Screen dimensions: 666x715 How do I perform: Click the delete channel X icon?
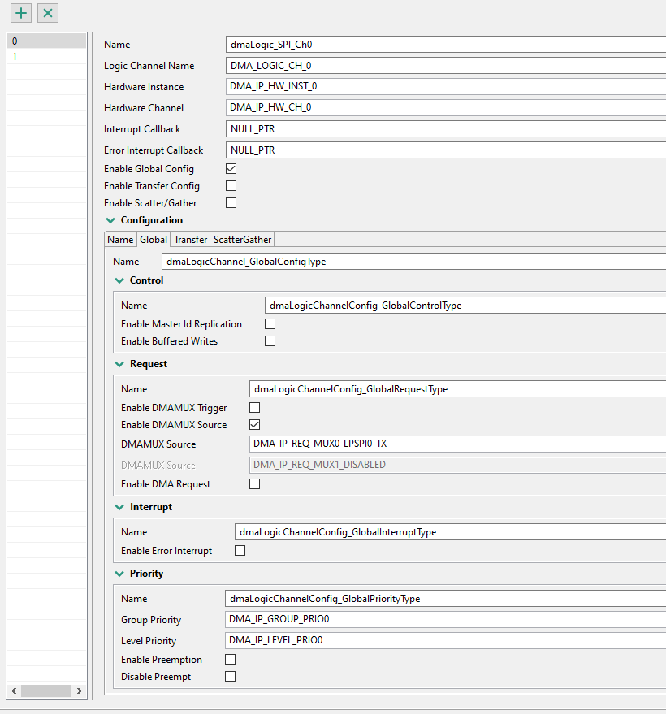[x=47, y=13]
